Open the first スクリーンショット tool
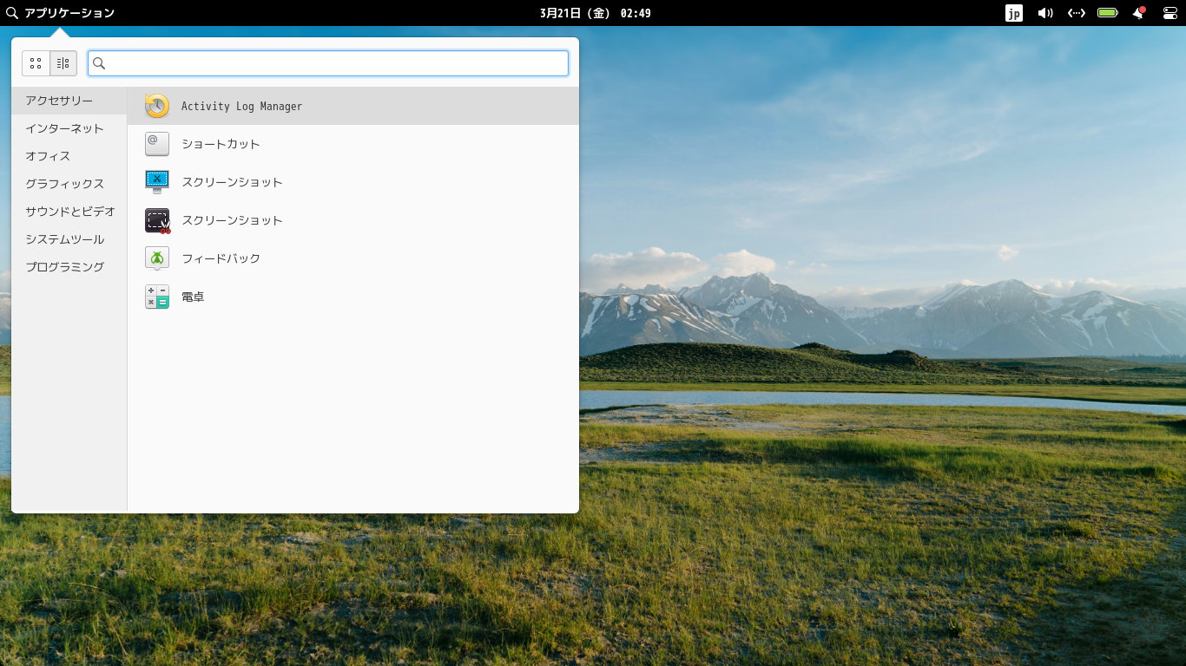Image resolution: width=1186 pixels, height=666 pixels. (x=232, y=182)
